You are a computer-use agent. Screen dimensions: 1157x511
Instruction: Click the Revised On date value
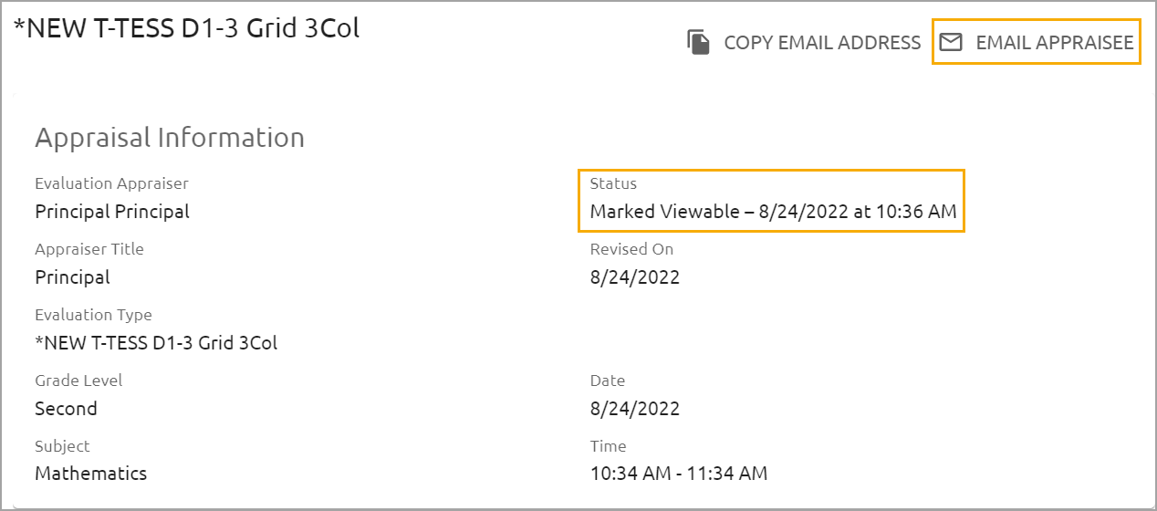(x=635, y=277)
